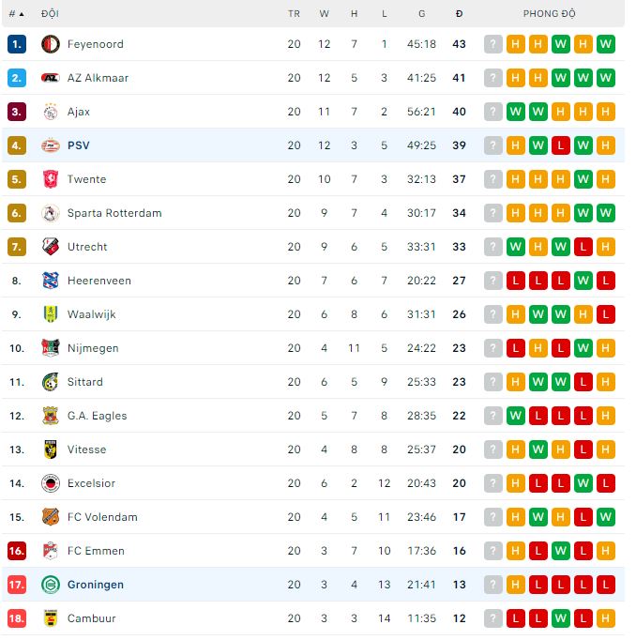Click the red rank badge number 18
The width and height of the screenshot is (636, 640).
tap(16, 618)
